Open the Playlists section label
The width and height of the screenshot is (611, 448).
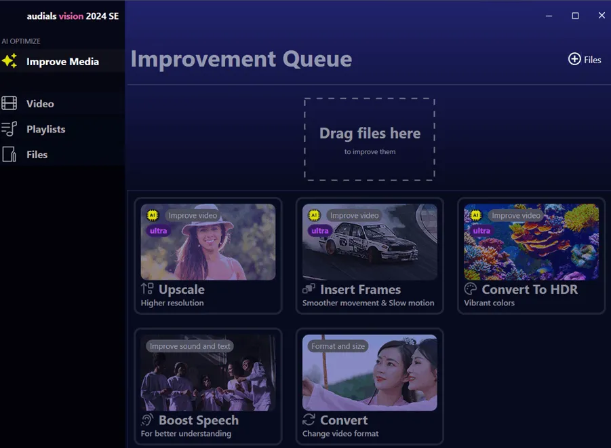point(45,130)
